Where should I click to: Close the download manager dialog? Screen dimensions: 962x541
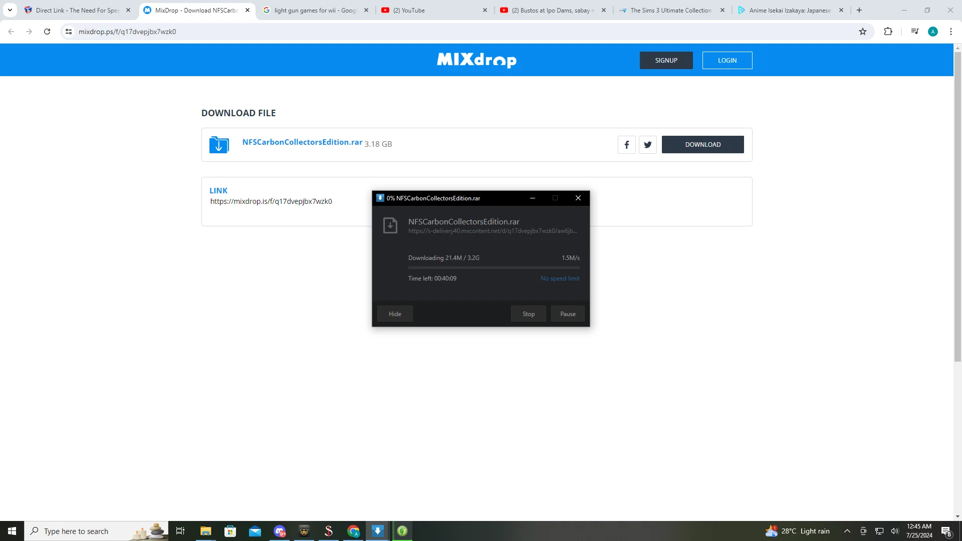point(578,198)
